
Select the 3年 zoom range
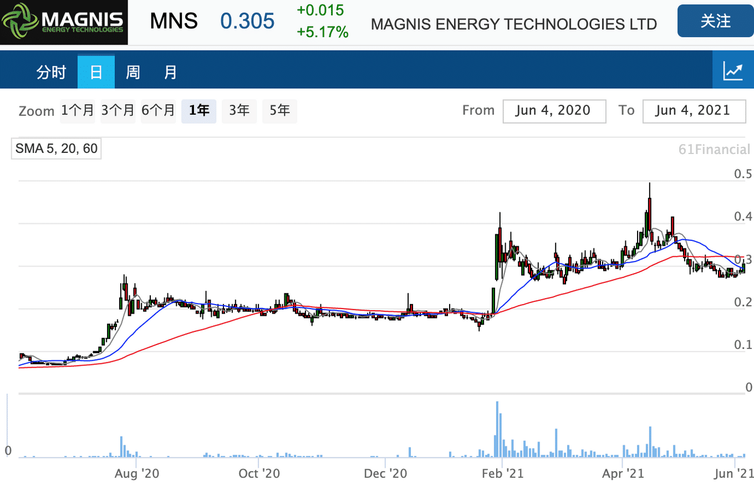tap(240, 111)
